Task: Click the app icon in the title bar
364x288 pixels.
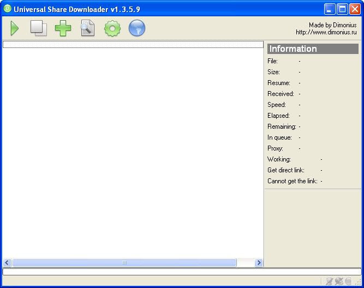Action: point(8,9)
